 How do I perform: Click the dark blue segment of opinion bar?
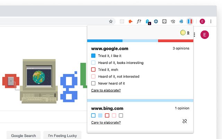[105, 41]
